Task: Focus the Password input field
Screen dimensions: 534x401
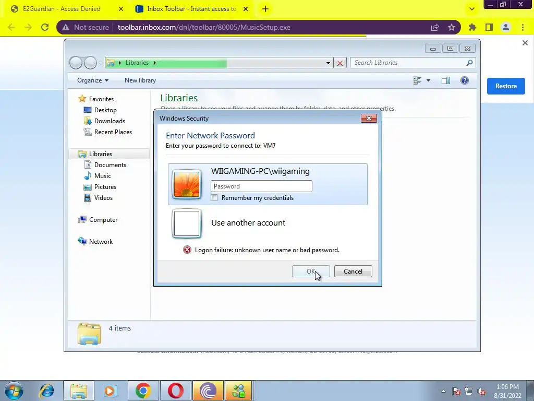Action: click(x=261, y=186)
